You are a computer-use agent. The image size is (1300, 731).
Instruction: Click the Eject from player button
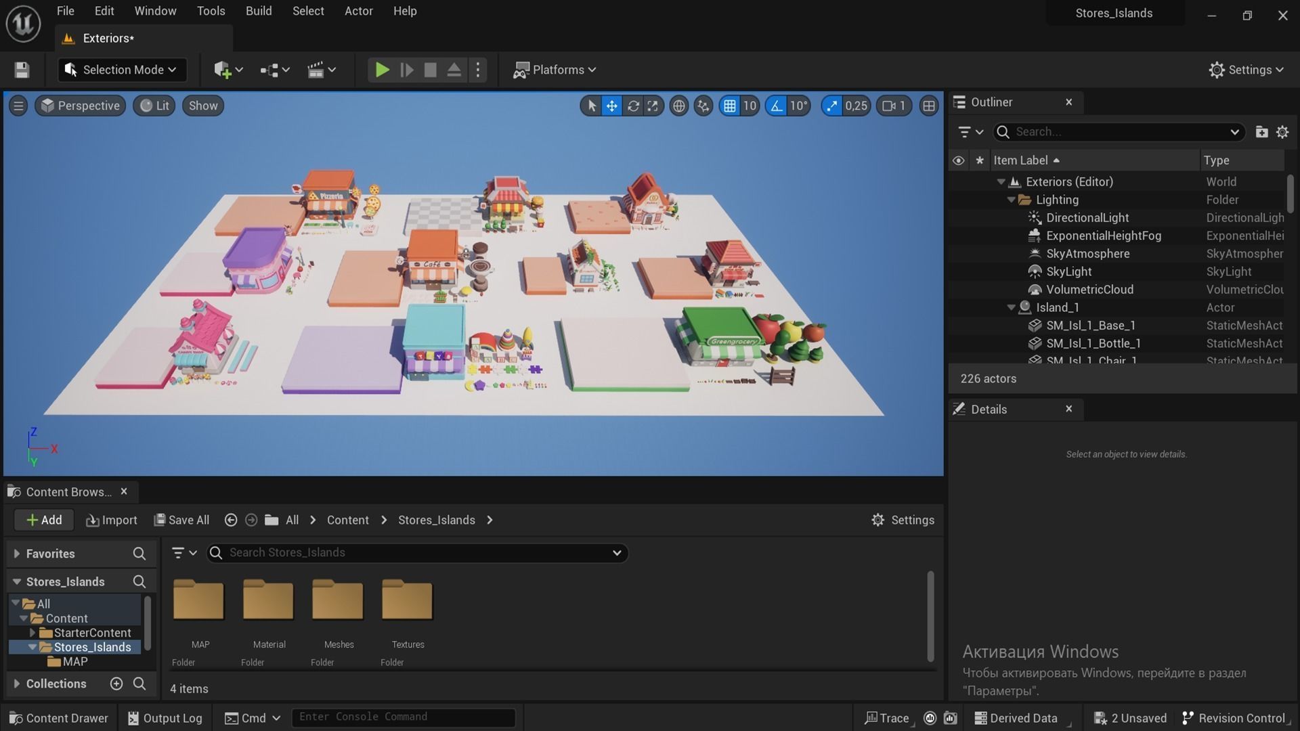454,70
